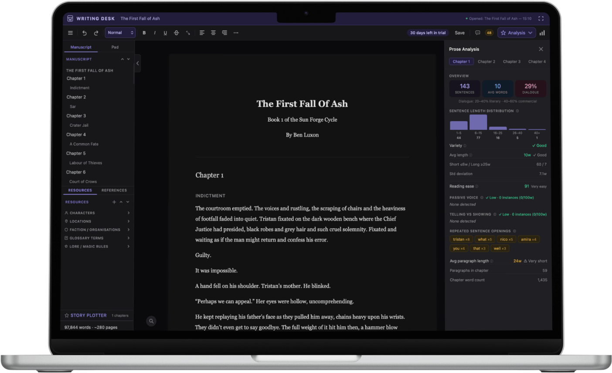This screenshot has width=612, height=373.
Task: Select the Court of Crows scene
Action: [83, 181]
